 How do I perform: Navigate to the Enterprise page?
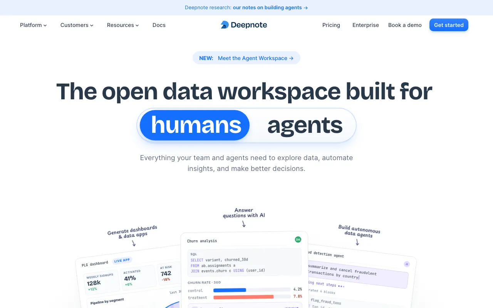366,25
